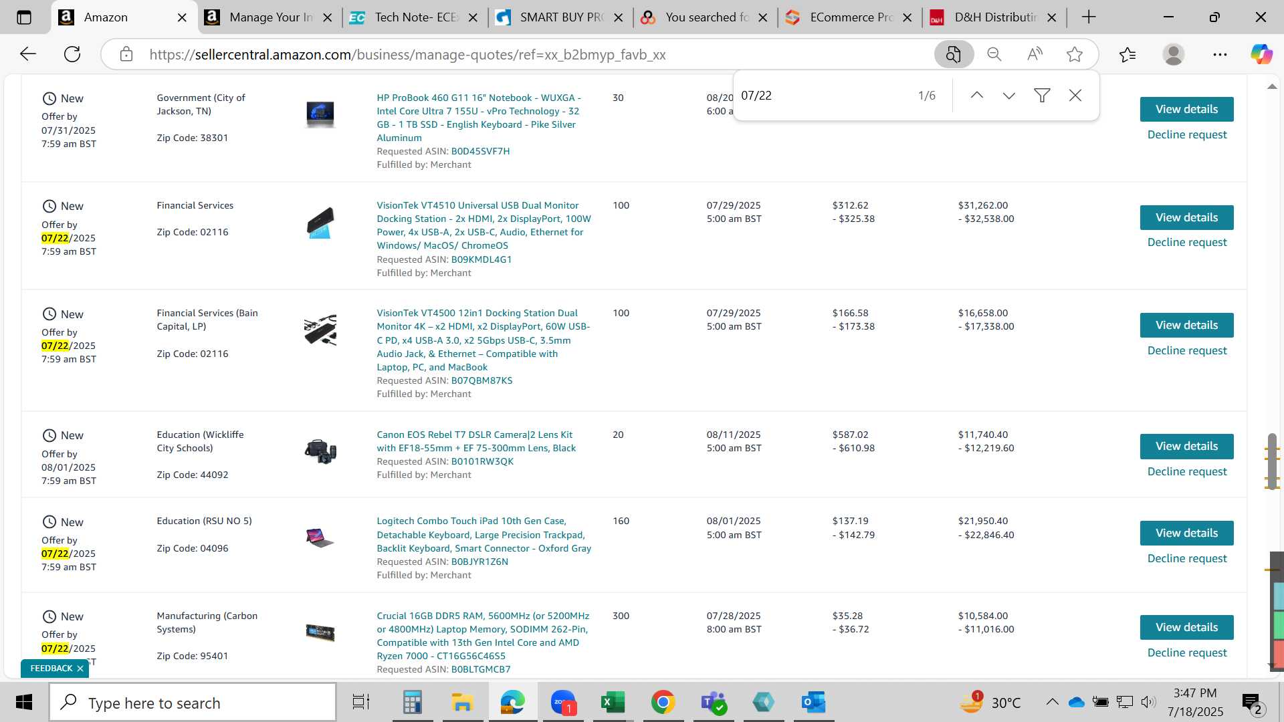This screenshot has height=722, width=1284.
Task: Open ASIN B0D45SVF7H link
Action: (480, 152)
